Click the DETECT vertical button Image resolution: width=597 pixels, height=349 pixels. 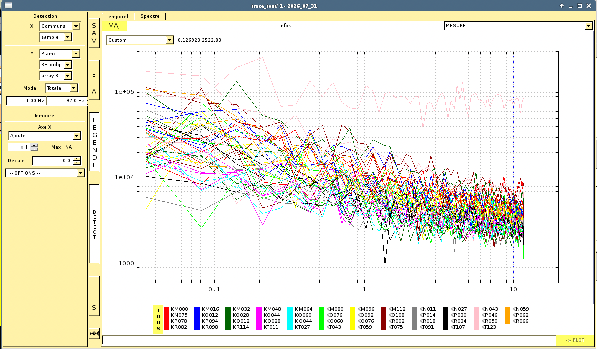coord(94,224)
